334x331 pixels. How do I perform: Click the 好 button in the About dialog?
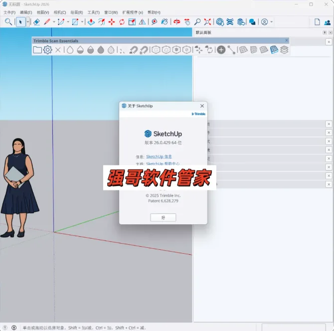(163, 217)
